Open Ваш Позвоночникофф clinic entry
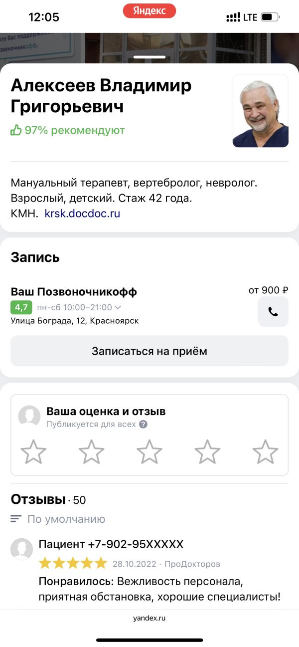 (x=74, y=292)
